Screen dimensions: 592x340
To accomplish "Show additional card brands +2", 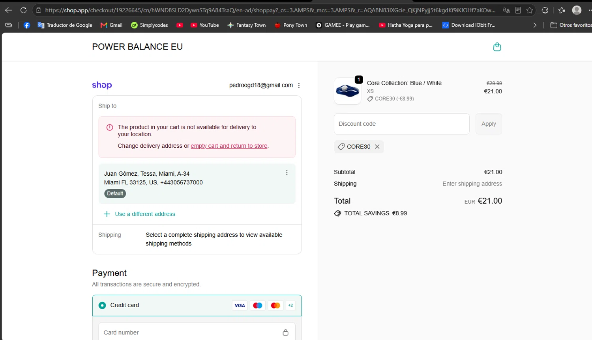I will click(x=290, y=305).
